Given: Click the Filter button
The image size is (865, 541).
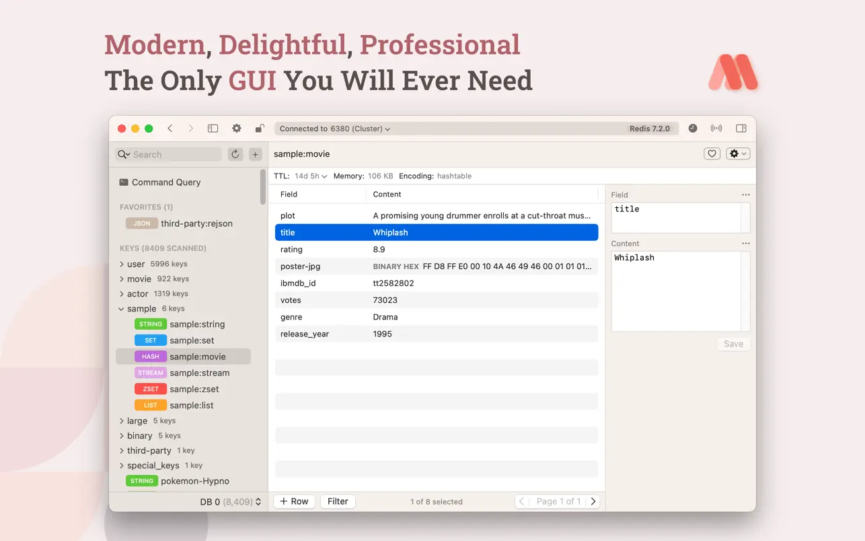Looking at the screenshot, I should (x=338, y=501).
